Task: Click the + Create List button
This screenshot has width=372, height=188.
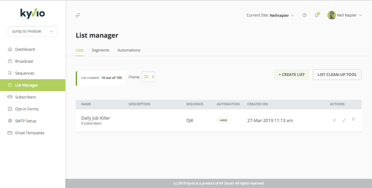Action: coord(292,75)
